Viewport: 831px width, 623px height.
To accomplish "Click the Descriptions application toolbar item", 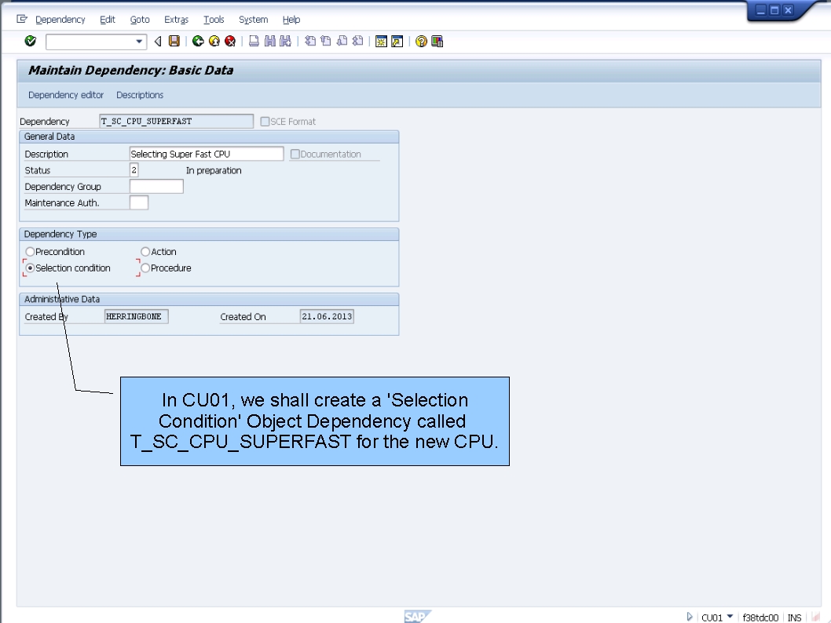I will pos(140,95).
